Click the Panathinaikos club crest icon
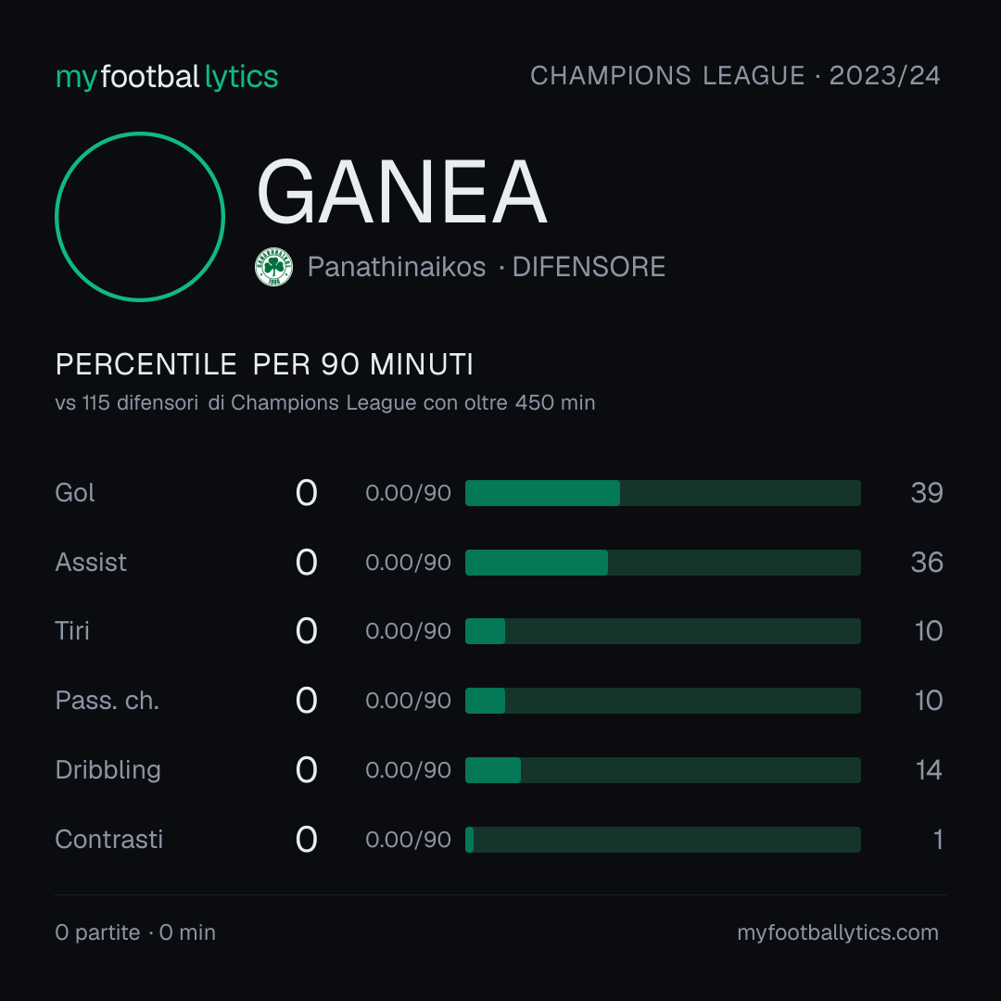Screen dimensions: 1001x1001 coord(273,267)
